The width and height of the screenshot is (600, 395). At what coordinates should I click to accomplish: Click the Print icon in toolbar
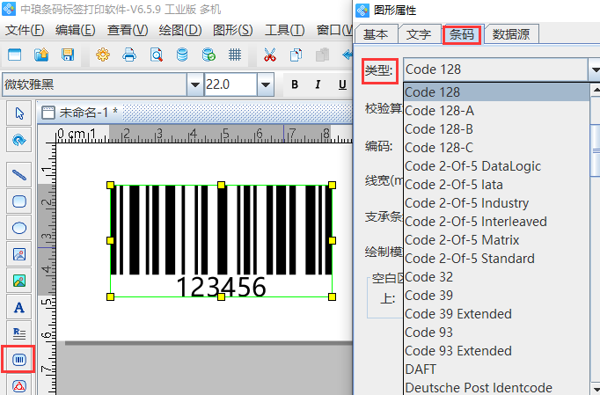[129, 55]
